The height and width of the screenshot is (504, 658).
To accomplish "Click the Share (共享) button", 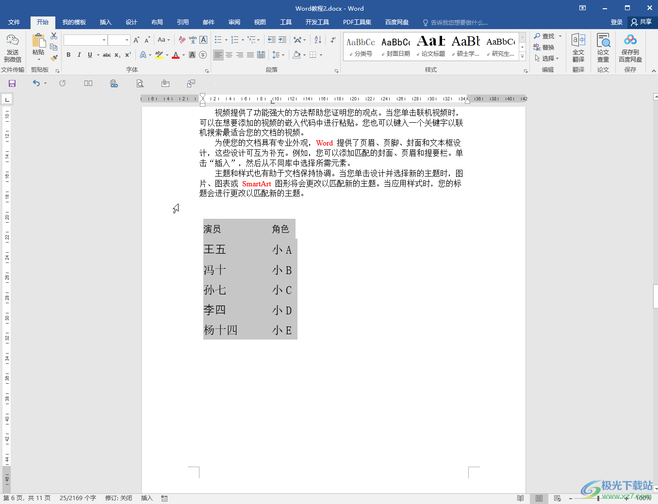I will [642, 22].
